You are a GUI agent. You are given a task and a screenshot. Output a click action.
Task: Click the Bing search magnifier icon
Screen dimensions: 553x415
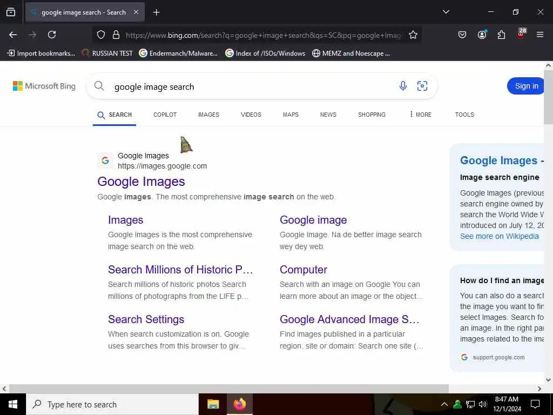coord(99,86)
